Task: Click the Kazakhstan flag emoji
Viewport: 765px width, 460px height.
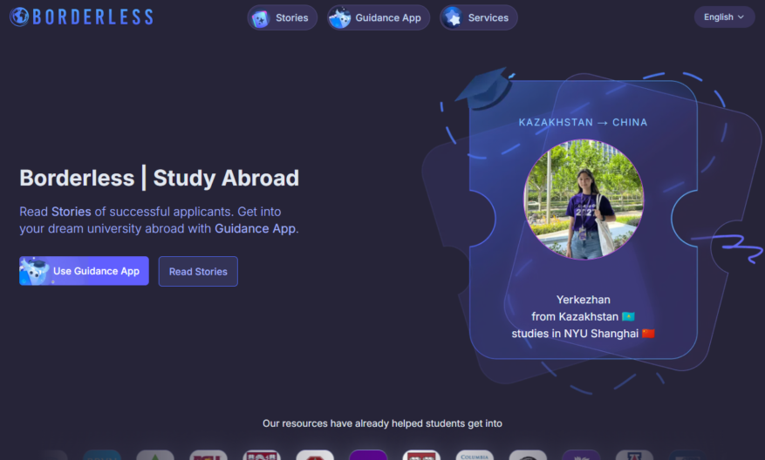Action: (628, 317)
